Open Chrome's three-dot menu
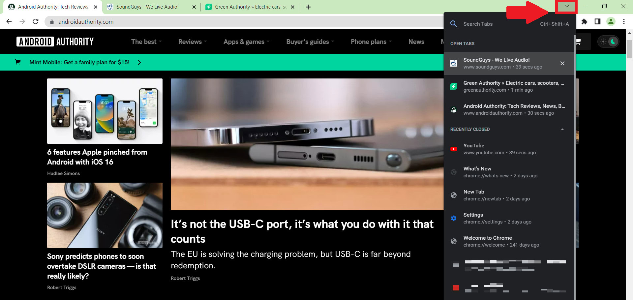633x300 pixels. pyautogui.click(x=624, y=21)
